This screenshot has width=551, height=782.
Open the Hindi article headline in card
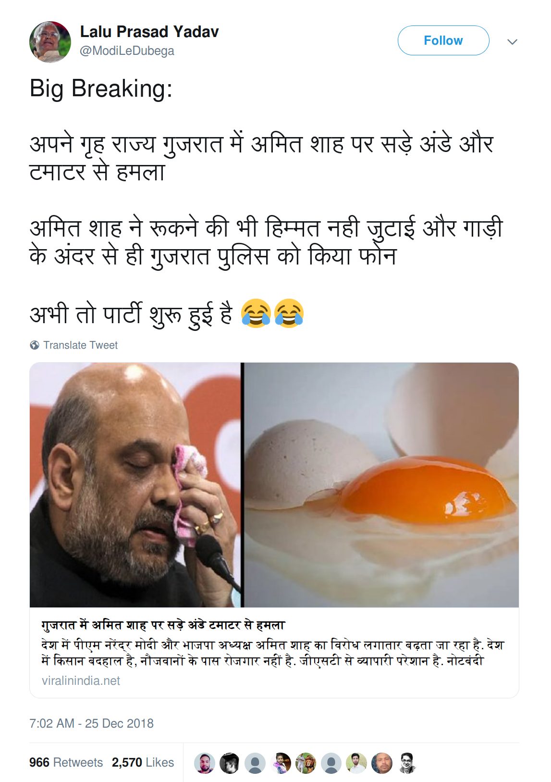163,625
